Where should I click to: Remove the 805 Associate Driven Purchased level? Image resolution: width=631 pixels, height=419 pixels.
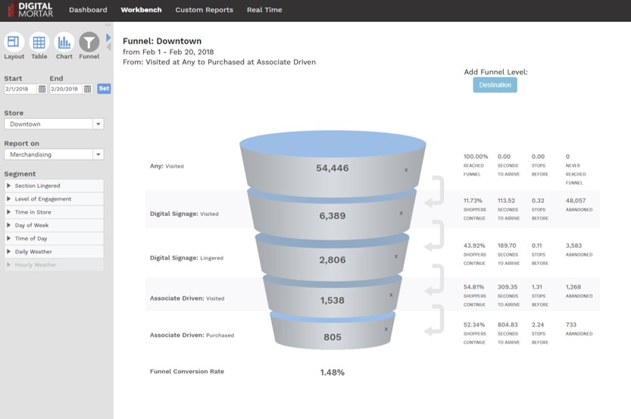tap(386, 330)
